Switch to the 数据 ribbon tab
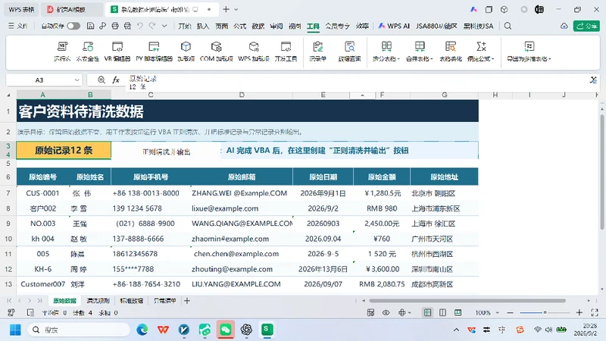Screen dimensions: 606x341 tap(258, 26)
